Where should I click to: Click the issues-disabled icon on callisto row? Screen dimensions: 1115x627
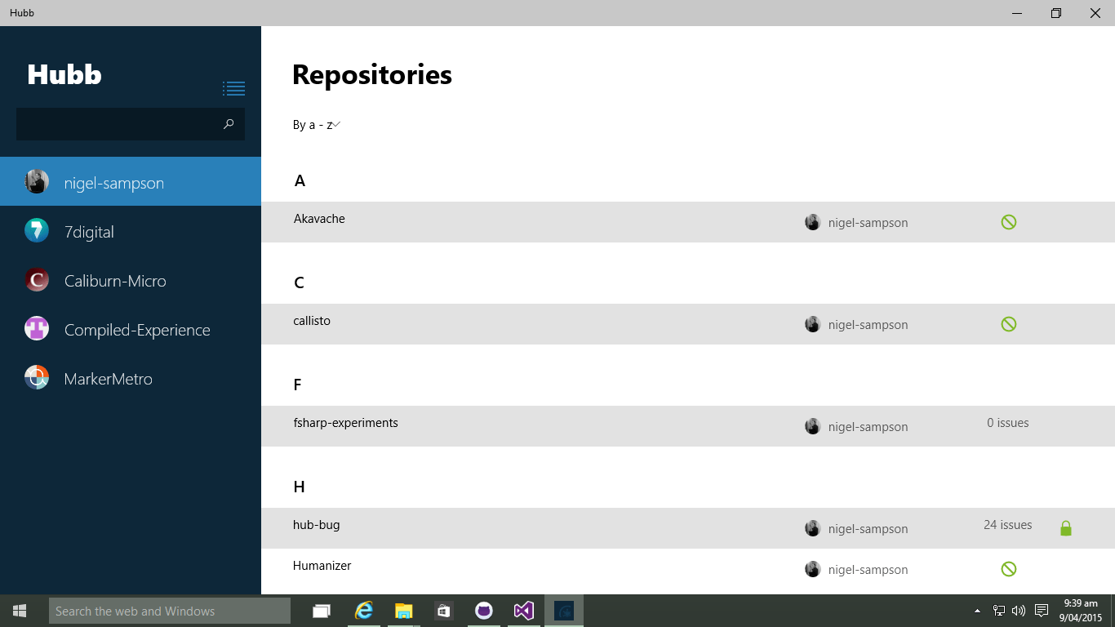1009,324
